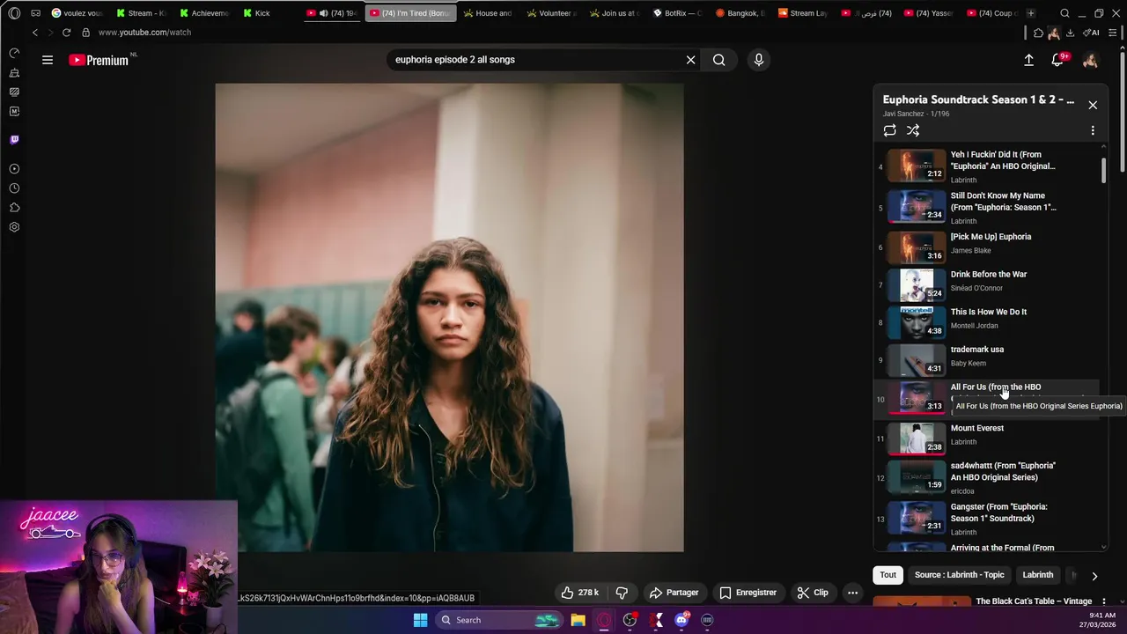Click the www.youtube.com/watch address bar
Image resolution: width=1127 pixels, height=634 pixels.
point(144,33)
